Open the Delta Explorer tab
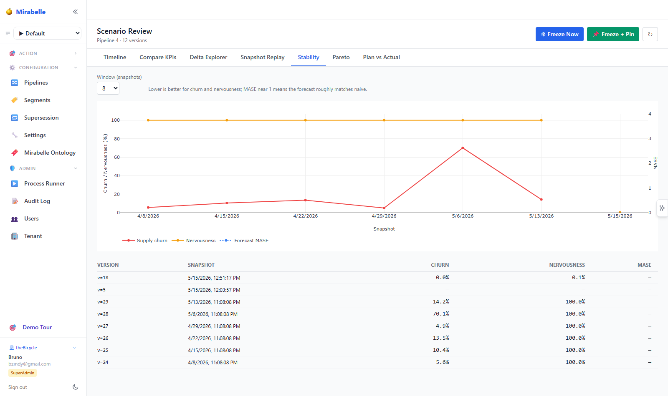This screenshot has width=668, height=396. coord(208,57)
